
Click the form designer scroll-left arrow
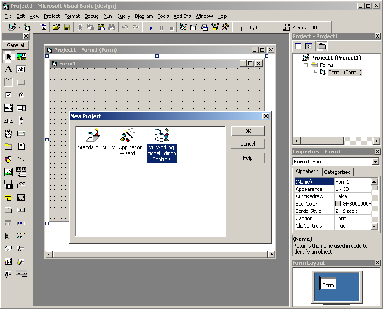click(x=49, y=255)
